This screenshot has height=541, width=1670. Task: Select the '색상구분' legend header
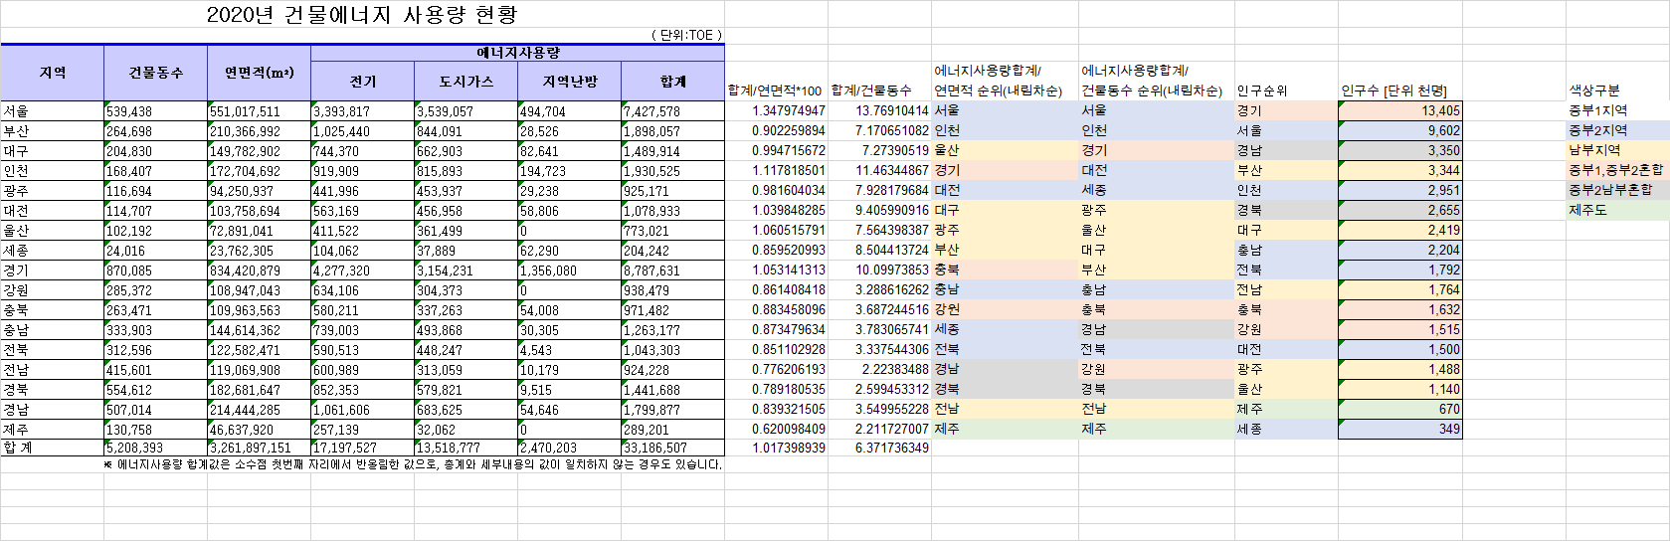pos(1594,90)
